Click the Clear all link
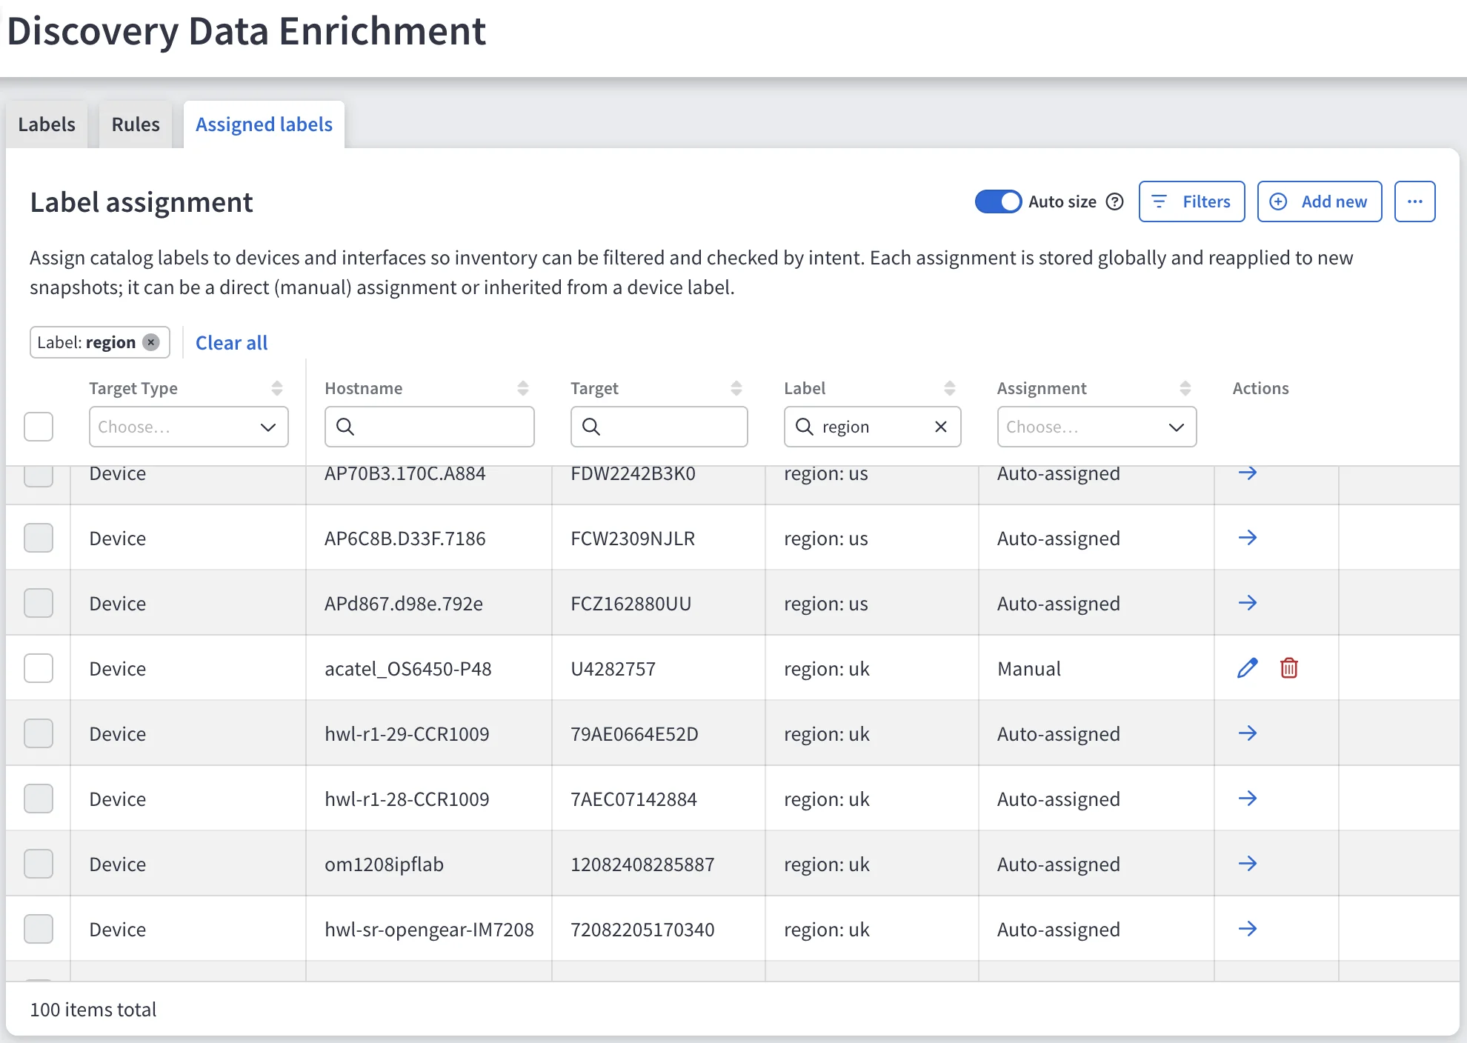Image resolution: width=1467 pixels, height=1043 pixels. coord(231,343)
